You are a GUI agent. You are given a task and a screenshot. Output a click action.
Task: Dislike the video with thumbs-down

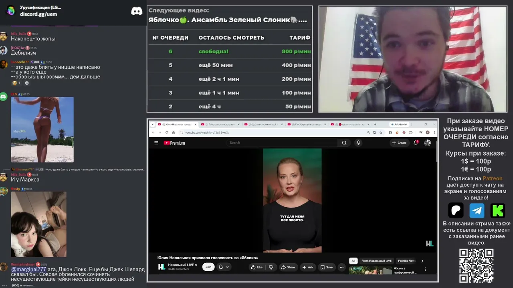pyautogui.click(x=271, y=267)
